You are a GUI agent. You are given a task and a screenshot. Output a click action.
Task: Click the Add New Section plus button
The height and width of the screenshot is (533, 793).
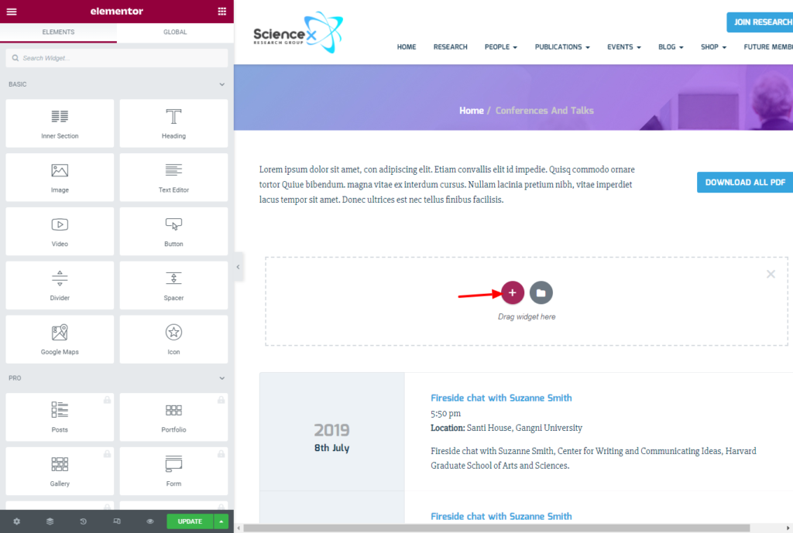coord(513,292)
